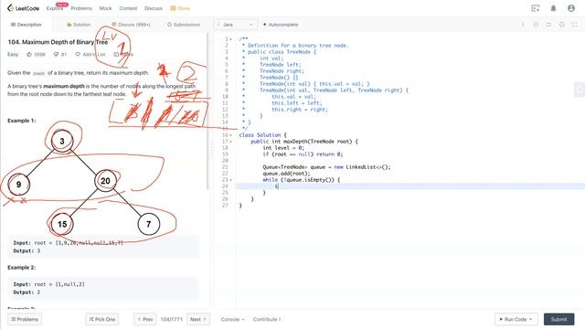Click the curly braces format code icon
This screenshot has width=585, height=329.
pyautogui.click(x=536, y=25)
